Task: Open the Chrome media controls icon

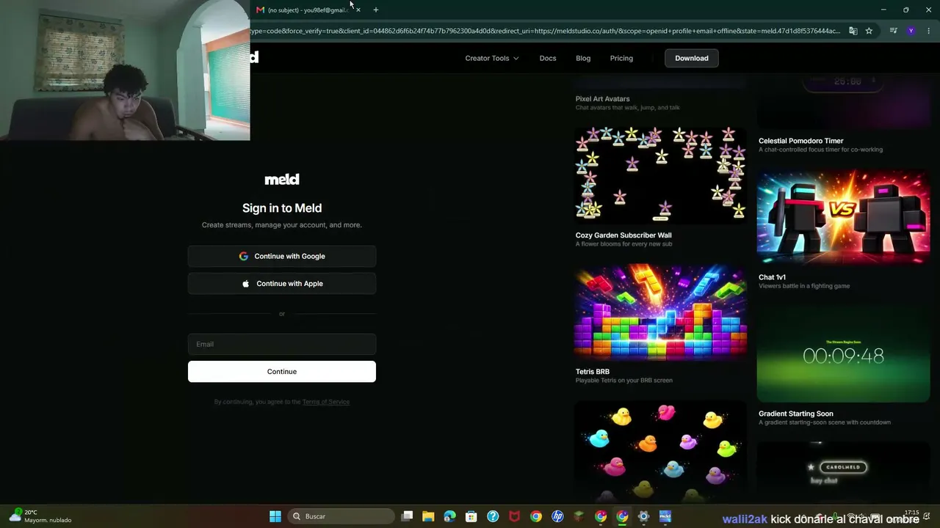Action: click(x=893, y=31)
